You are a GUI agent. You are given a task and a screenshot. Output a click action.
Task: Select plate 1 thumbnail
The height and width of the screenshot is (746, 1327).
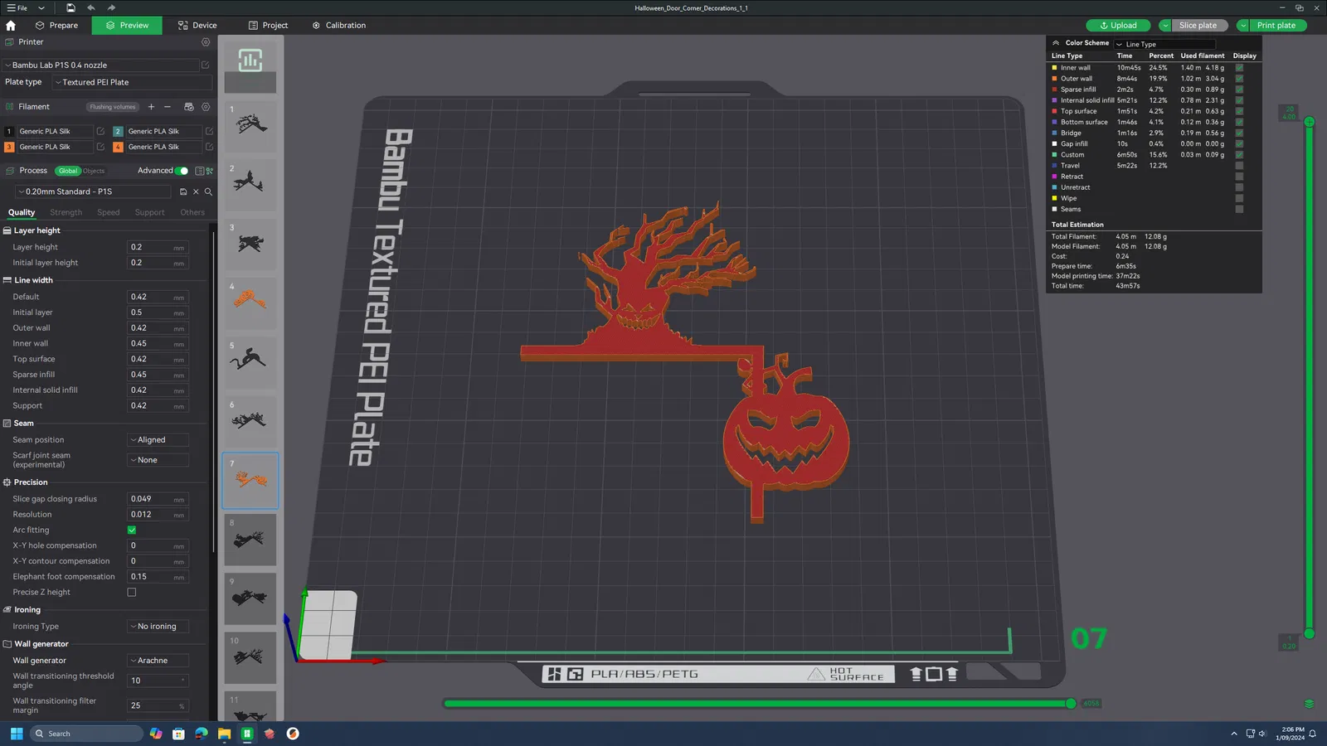pyautogui.click(x=250, y=127)
